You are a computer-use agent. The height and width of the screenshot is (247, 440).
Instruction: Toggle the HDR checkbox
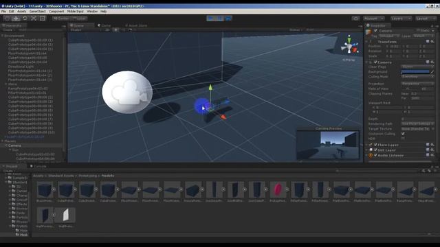click(403, 139)
